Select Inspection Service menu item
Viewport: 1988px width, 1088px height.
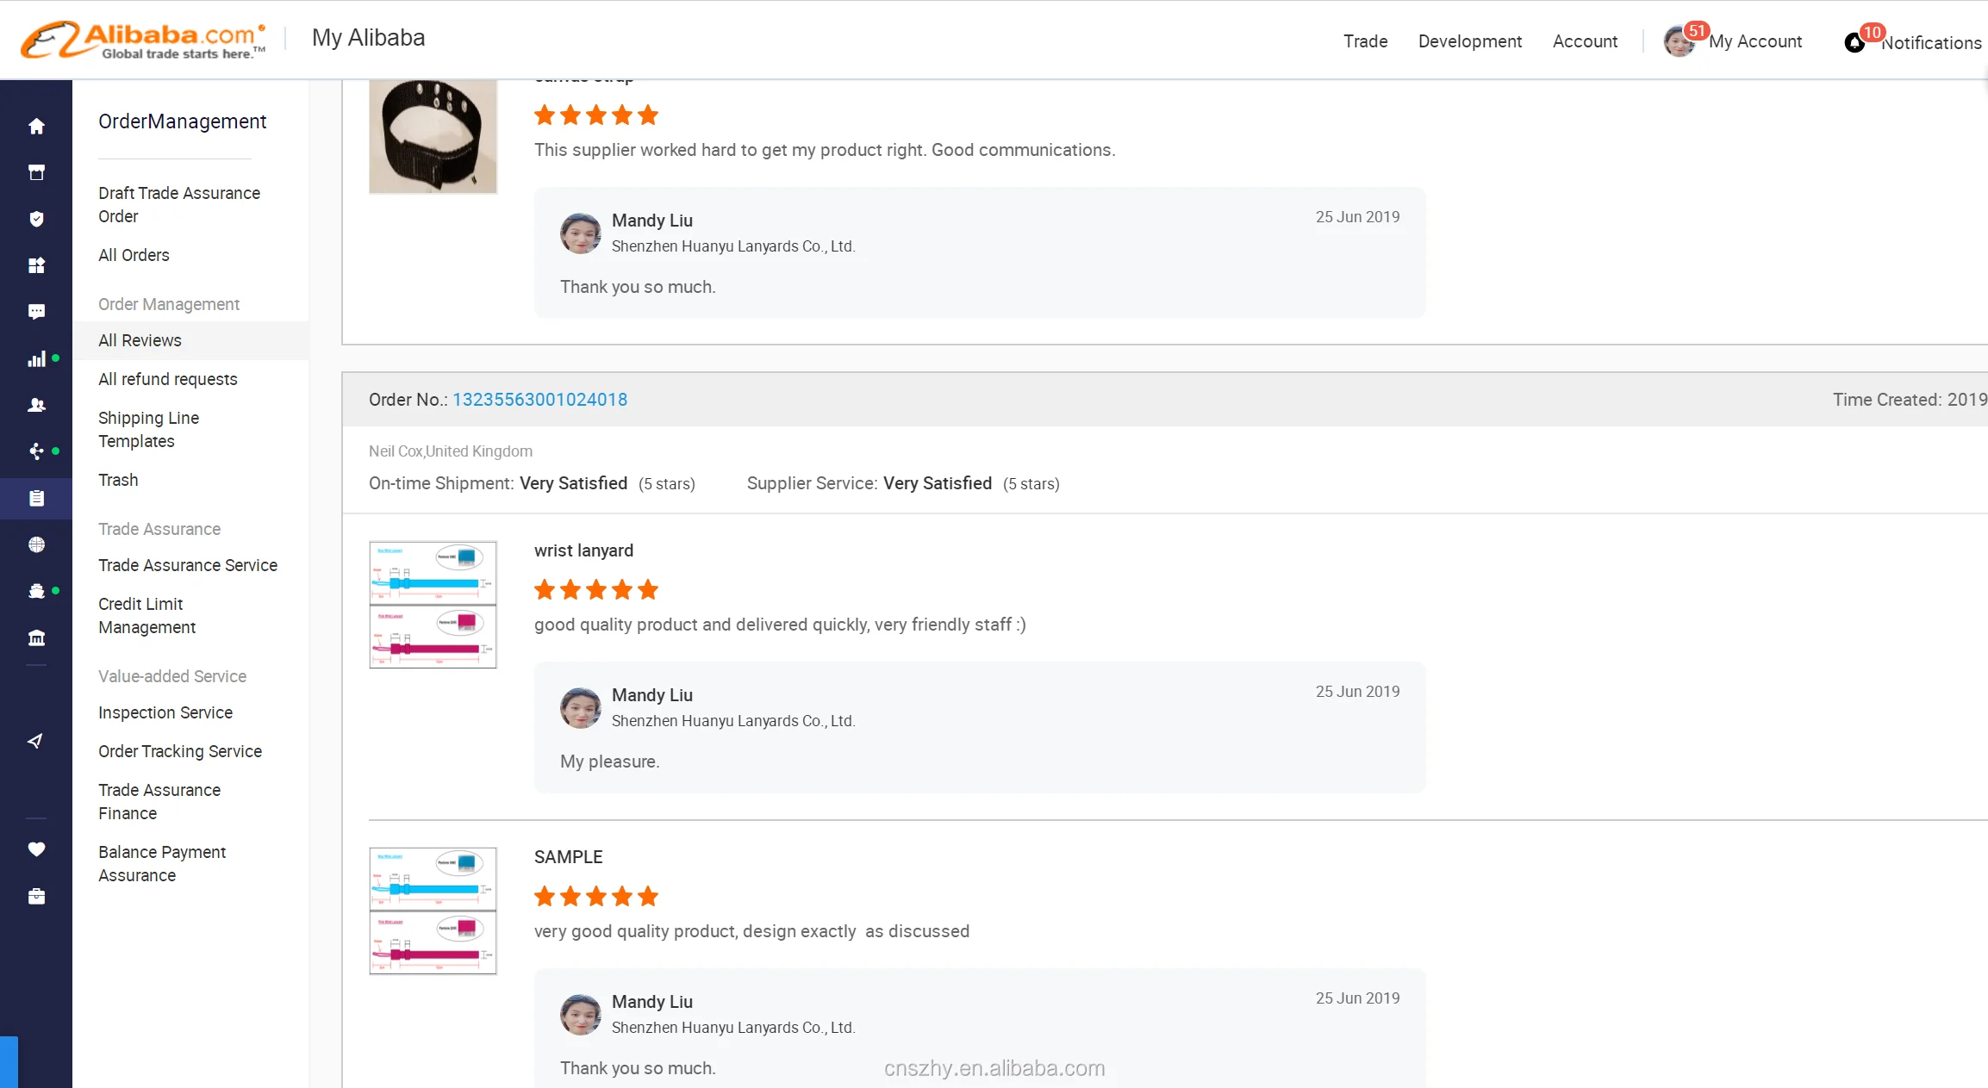[165, 712]
